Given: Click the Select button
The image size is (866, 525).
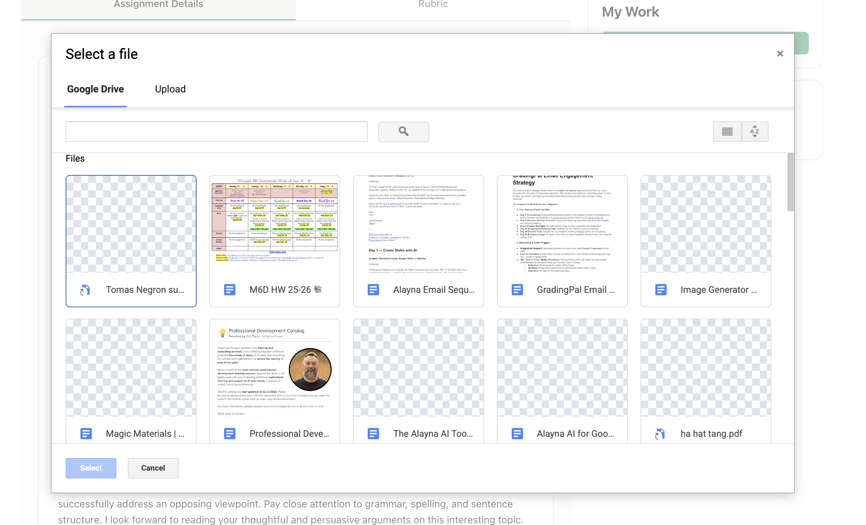Looking at the screenshot, I should pyautogui.click(x=90, y=467).
